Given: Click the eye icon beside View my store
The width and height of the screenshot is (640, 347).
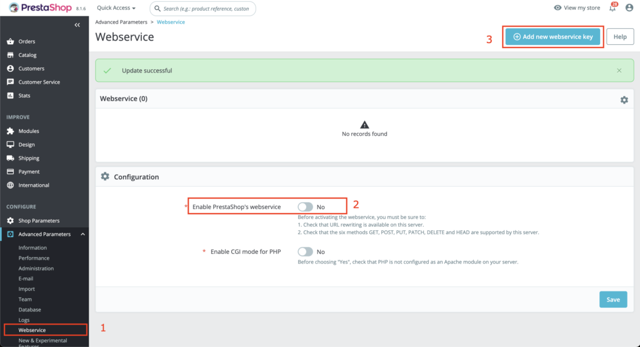Looking at the screenshot, I should click(557, 7).
